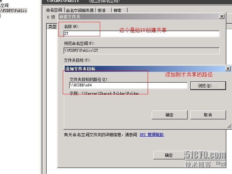Click the 新建文件夹 title bar
This screenshot has height=174, width=232.
(x=138, y=17)
